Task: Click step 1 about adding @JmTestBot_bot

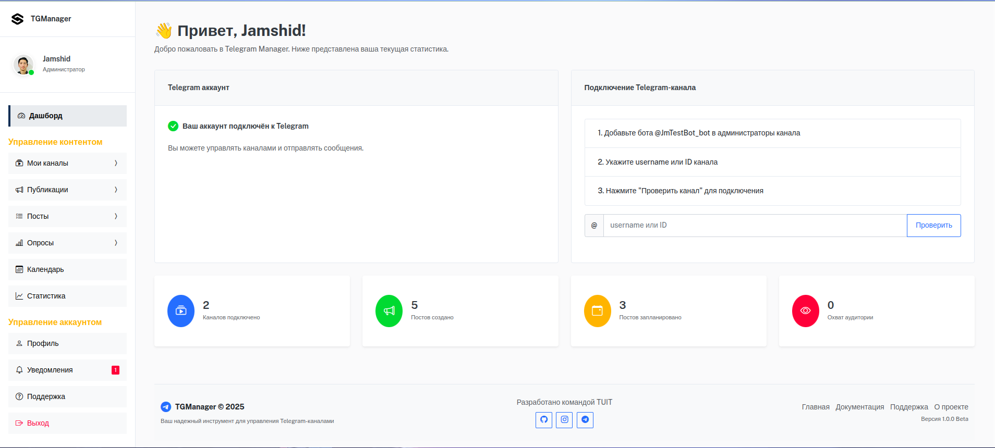Action: pyautogui.click(x=772, y=133)
